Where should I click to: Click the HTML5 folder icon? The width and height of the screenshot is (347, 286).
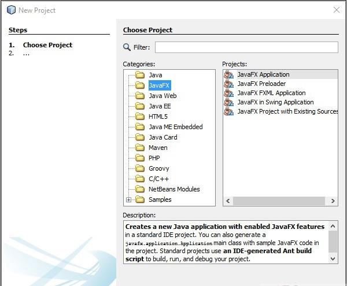(140, 116)
